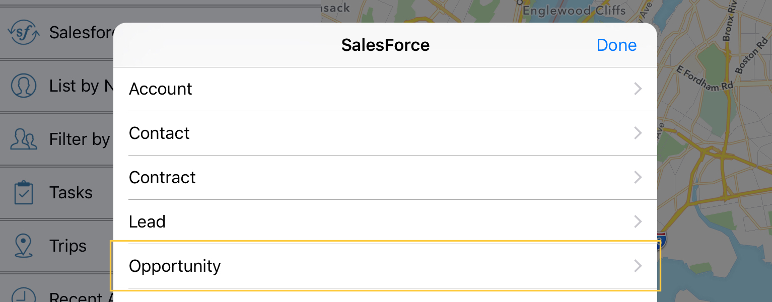Expand the Account row chevron
Image resolution: width=772 pixels, height=302 pixels.
pos(638,89)
